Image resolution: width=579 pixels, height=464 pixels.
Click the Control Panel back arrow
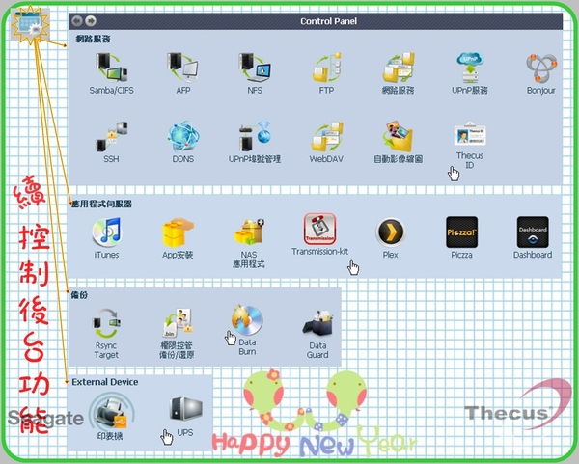point(77,21)
